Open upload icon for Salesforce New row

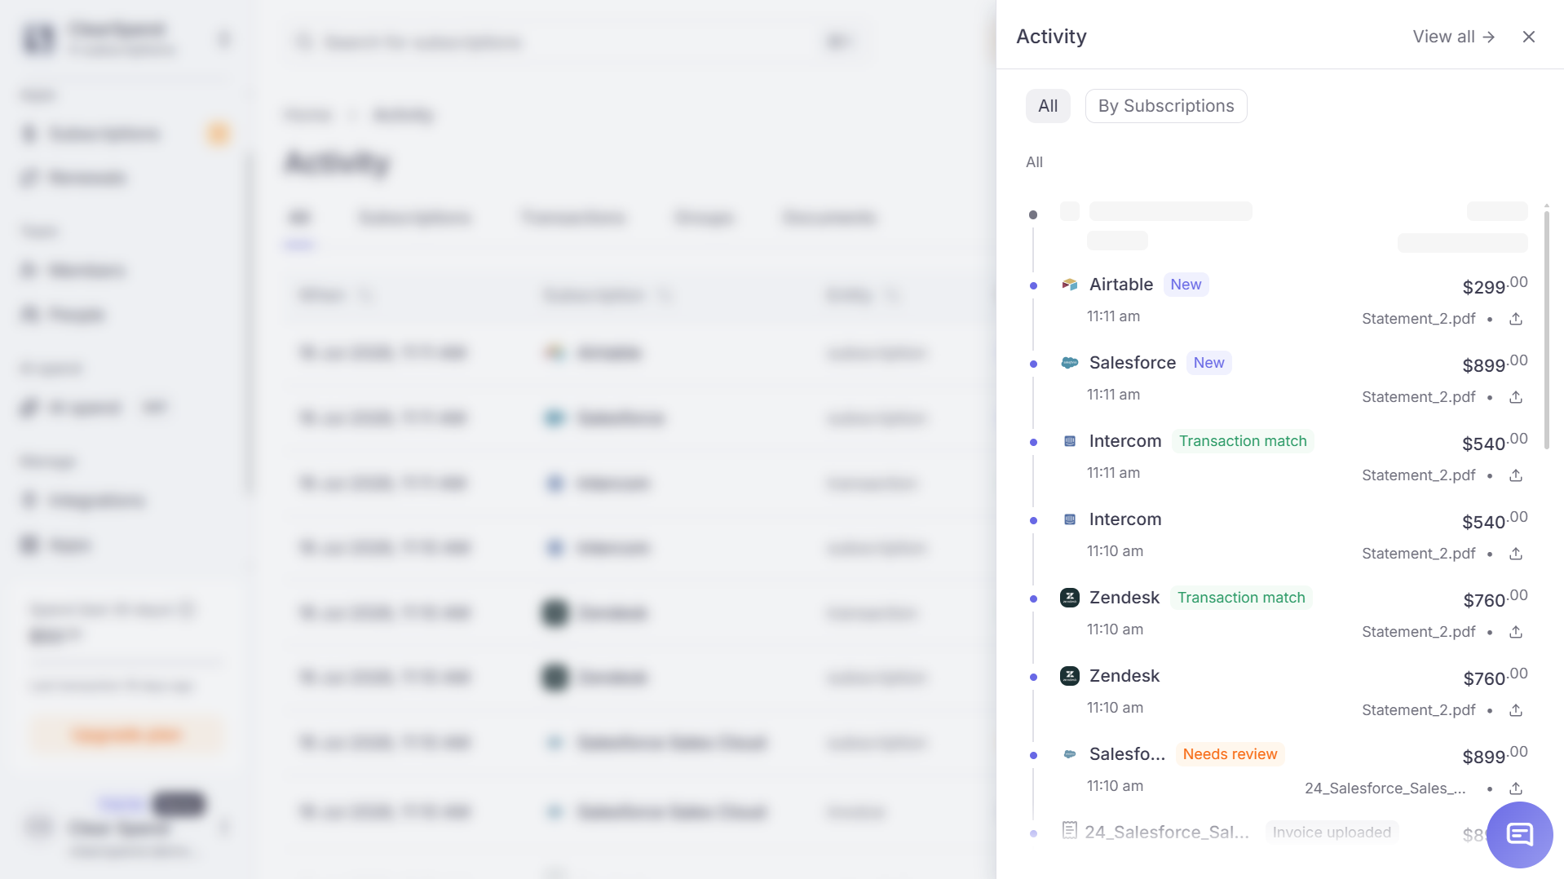click(1516, 397)
